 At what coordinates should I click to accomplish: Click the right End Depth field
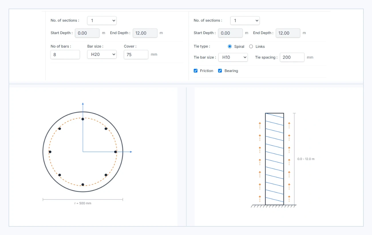tap(288, 33)
